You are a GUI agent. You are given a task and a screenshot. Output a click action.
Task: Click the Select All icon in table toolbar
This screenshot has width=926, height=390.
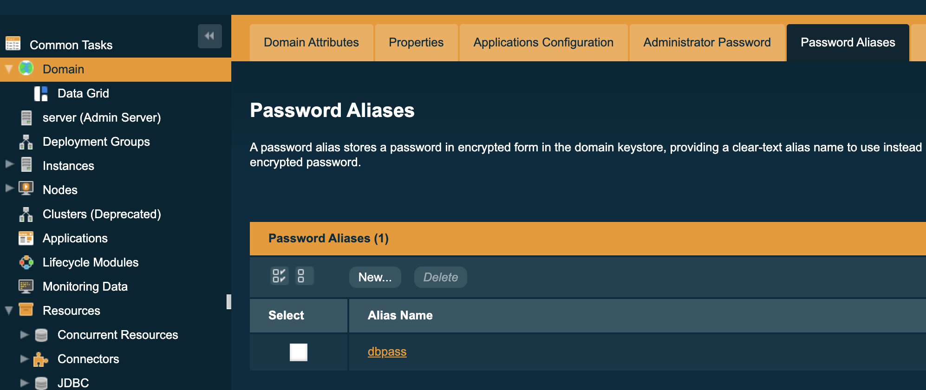point(279,276)
